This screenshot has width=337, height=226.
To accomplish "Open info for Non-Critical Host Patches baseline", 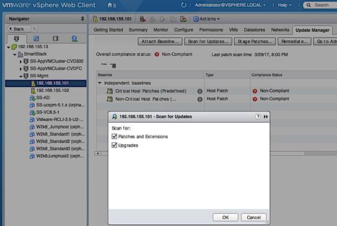I will [200, 99].
